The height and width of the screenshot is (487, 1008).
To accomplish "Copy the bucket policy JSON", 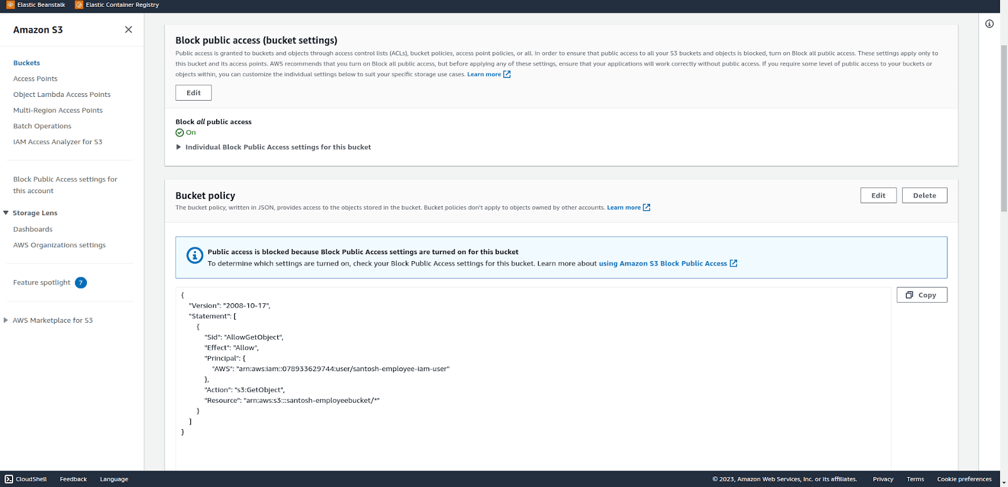I will point(922,295).
